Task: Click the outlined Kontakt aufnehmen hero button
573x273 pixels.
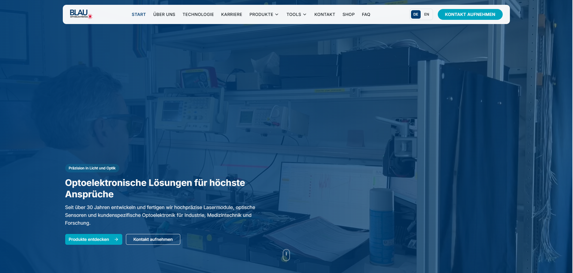Action: (153, 239)
